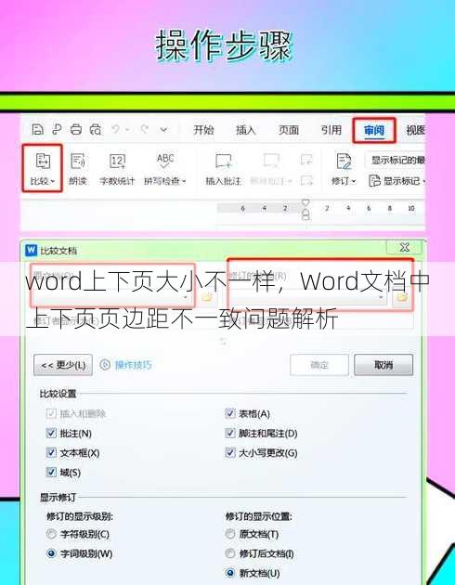The width and height of the screenshot is (455, 585).
Task: Open Print Preview icon
Action: (x=96, y=129)
